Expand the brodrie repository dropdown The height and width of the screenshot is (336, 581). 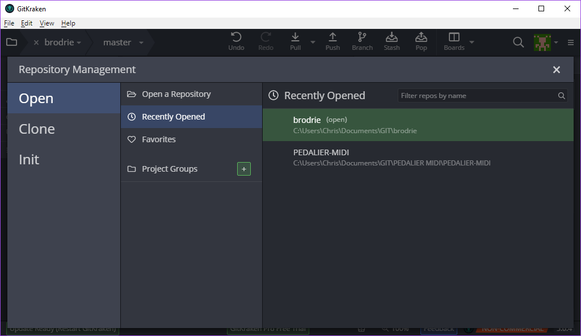(x=79, y=43)
